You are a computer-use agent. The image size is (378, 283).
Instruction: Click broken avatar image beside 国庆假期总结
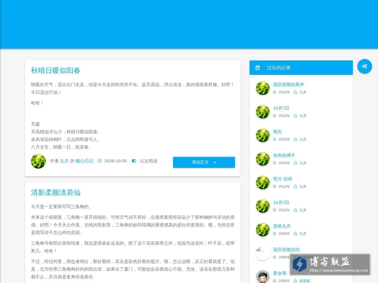coord(263,253)
